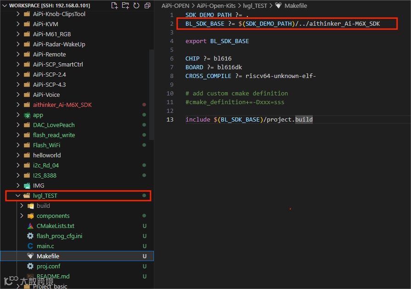Viewport: 411px width, 289px height.
Task: Select the DAC_LovePeach folder
Action: coord(77,125)
